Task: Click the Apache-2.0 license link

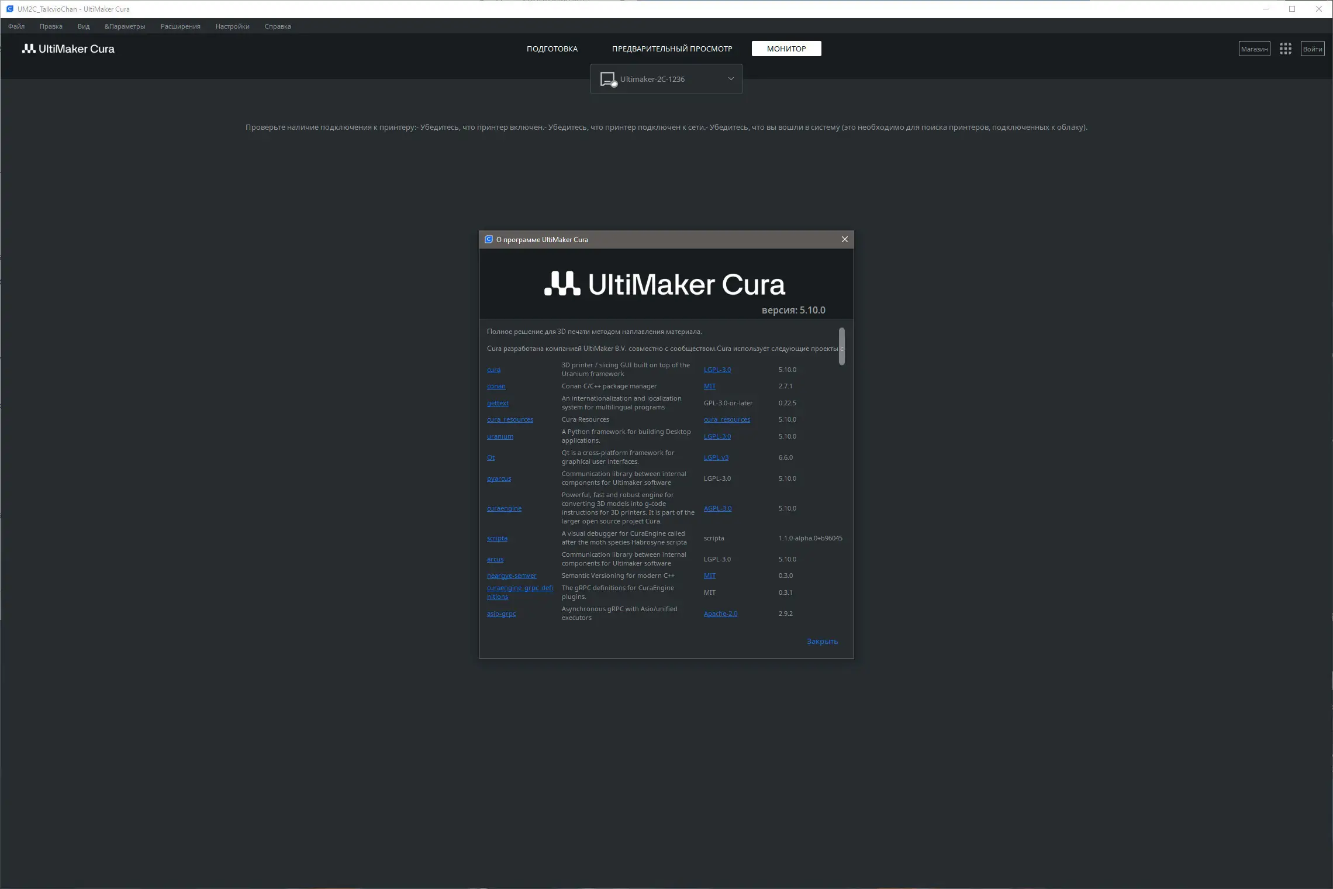Action: coord(720,614)
